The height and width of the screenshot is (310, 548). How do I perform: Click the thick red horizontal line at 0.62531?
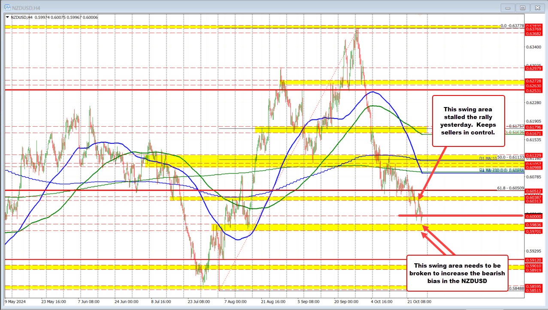pos(172,90)
